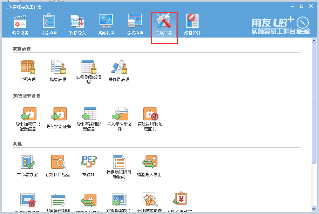Open the PE转LP conversion tool
The height and width of the screenshot is (214, 319).
(x=89, y=163)
